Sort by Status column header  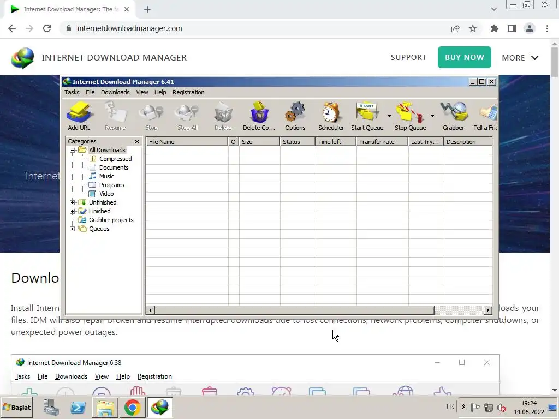298,142
